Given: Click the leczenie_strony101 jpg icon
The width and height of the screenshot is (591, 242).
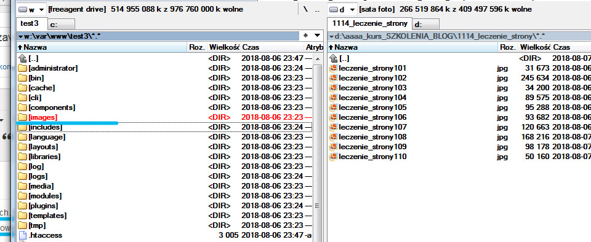Looking at the screenshot, I should point(333,68).
